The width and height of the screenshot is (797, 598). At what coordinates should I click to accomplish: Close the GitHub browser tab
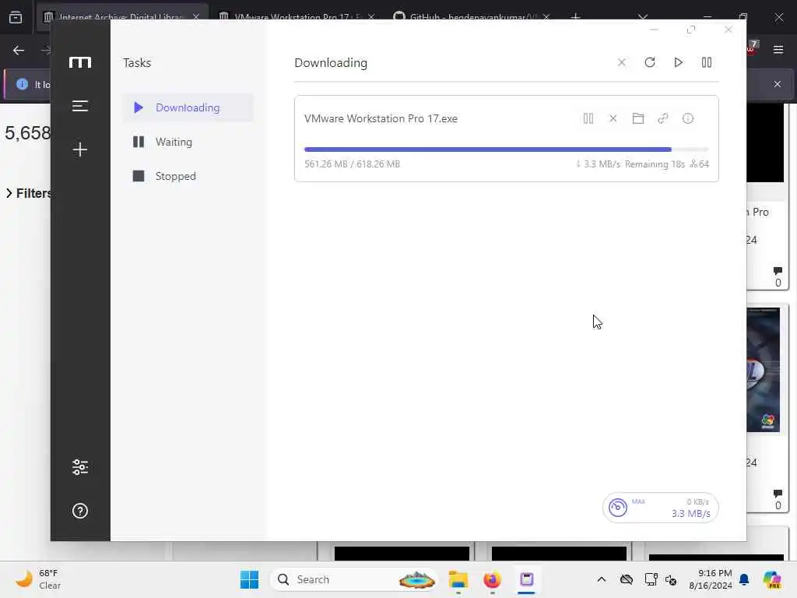[546, 17]
